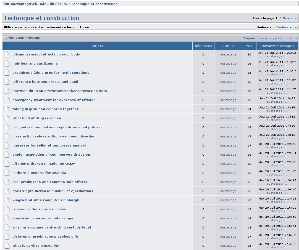299x250 pixels.
Task: Click the Suivante next page link
Action: coord(290,18)
